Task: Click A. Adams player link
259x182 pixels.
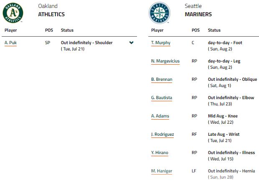Action: (160, 116)
